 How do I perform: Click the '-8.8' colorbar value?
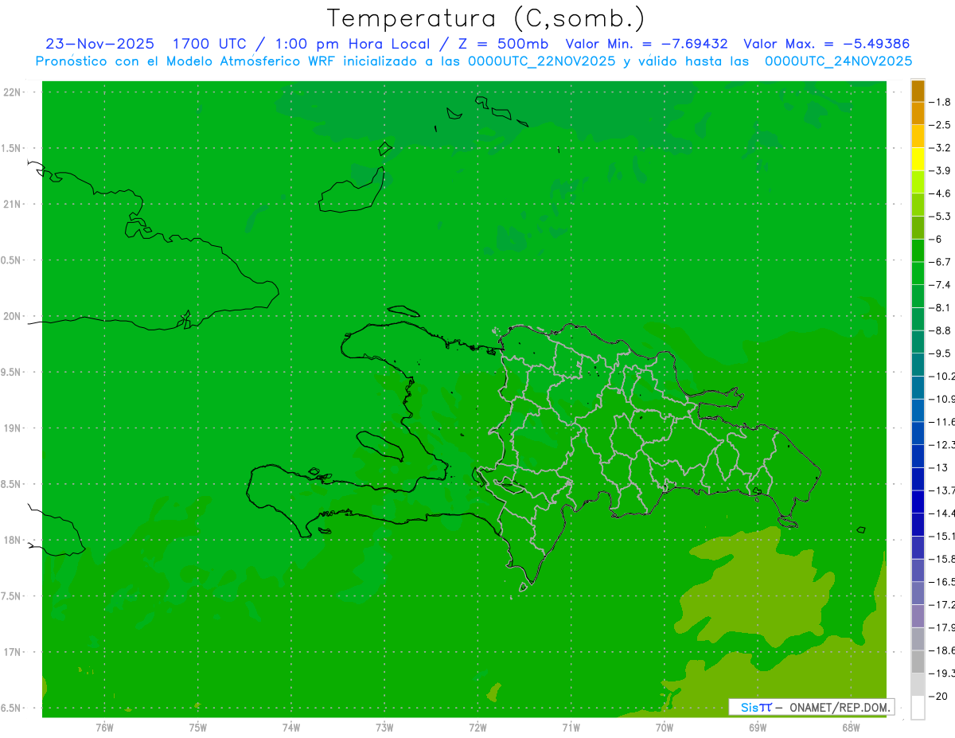940,330
